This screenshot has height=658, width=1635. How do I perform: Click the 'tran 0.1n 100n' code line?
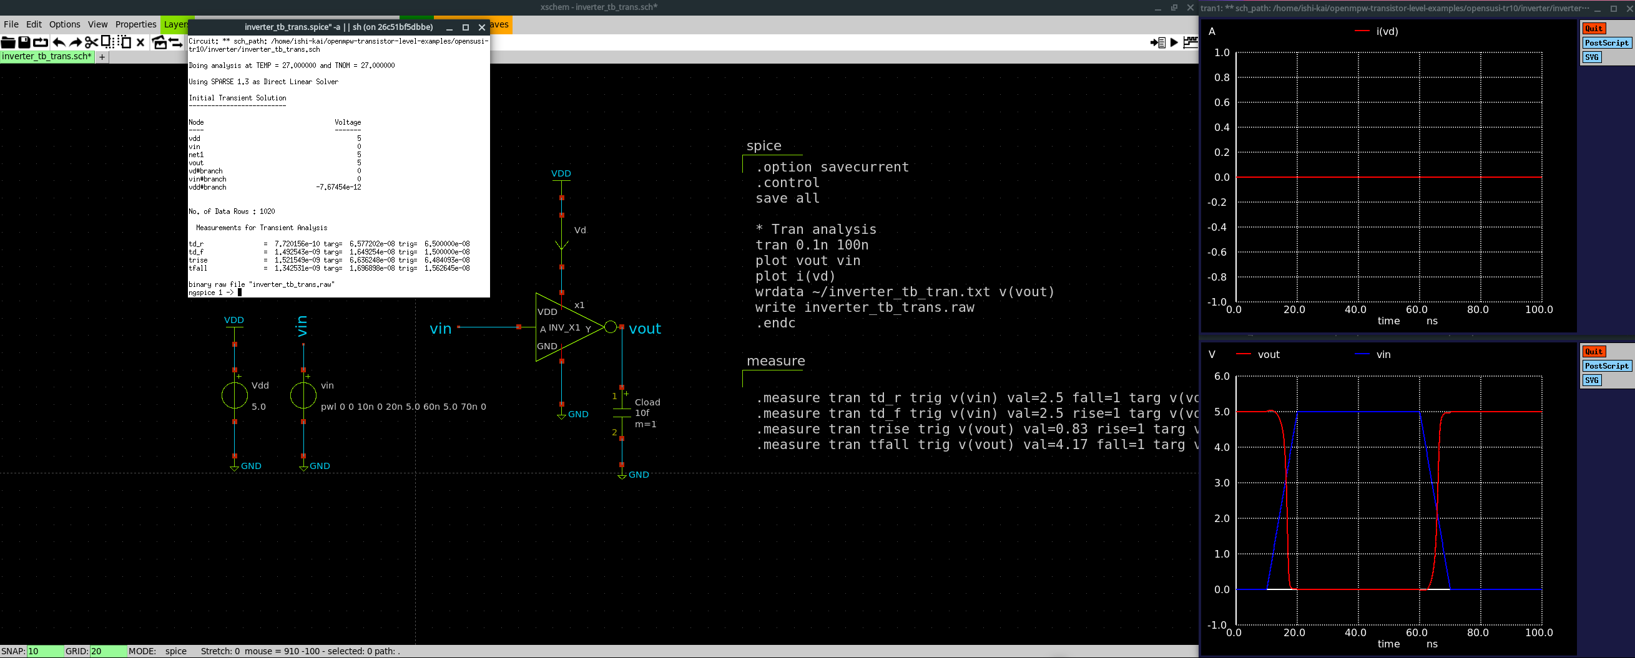point(812,244)
